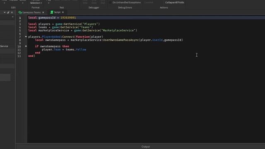Click Collapse All Folds
Image resolution: width=265 pixels, height=149 pixels.
(175, 2)
